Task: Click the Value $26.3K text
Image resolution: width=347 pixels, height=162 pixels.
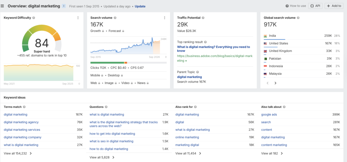Action: tap(187, 31)
